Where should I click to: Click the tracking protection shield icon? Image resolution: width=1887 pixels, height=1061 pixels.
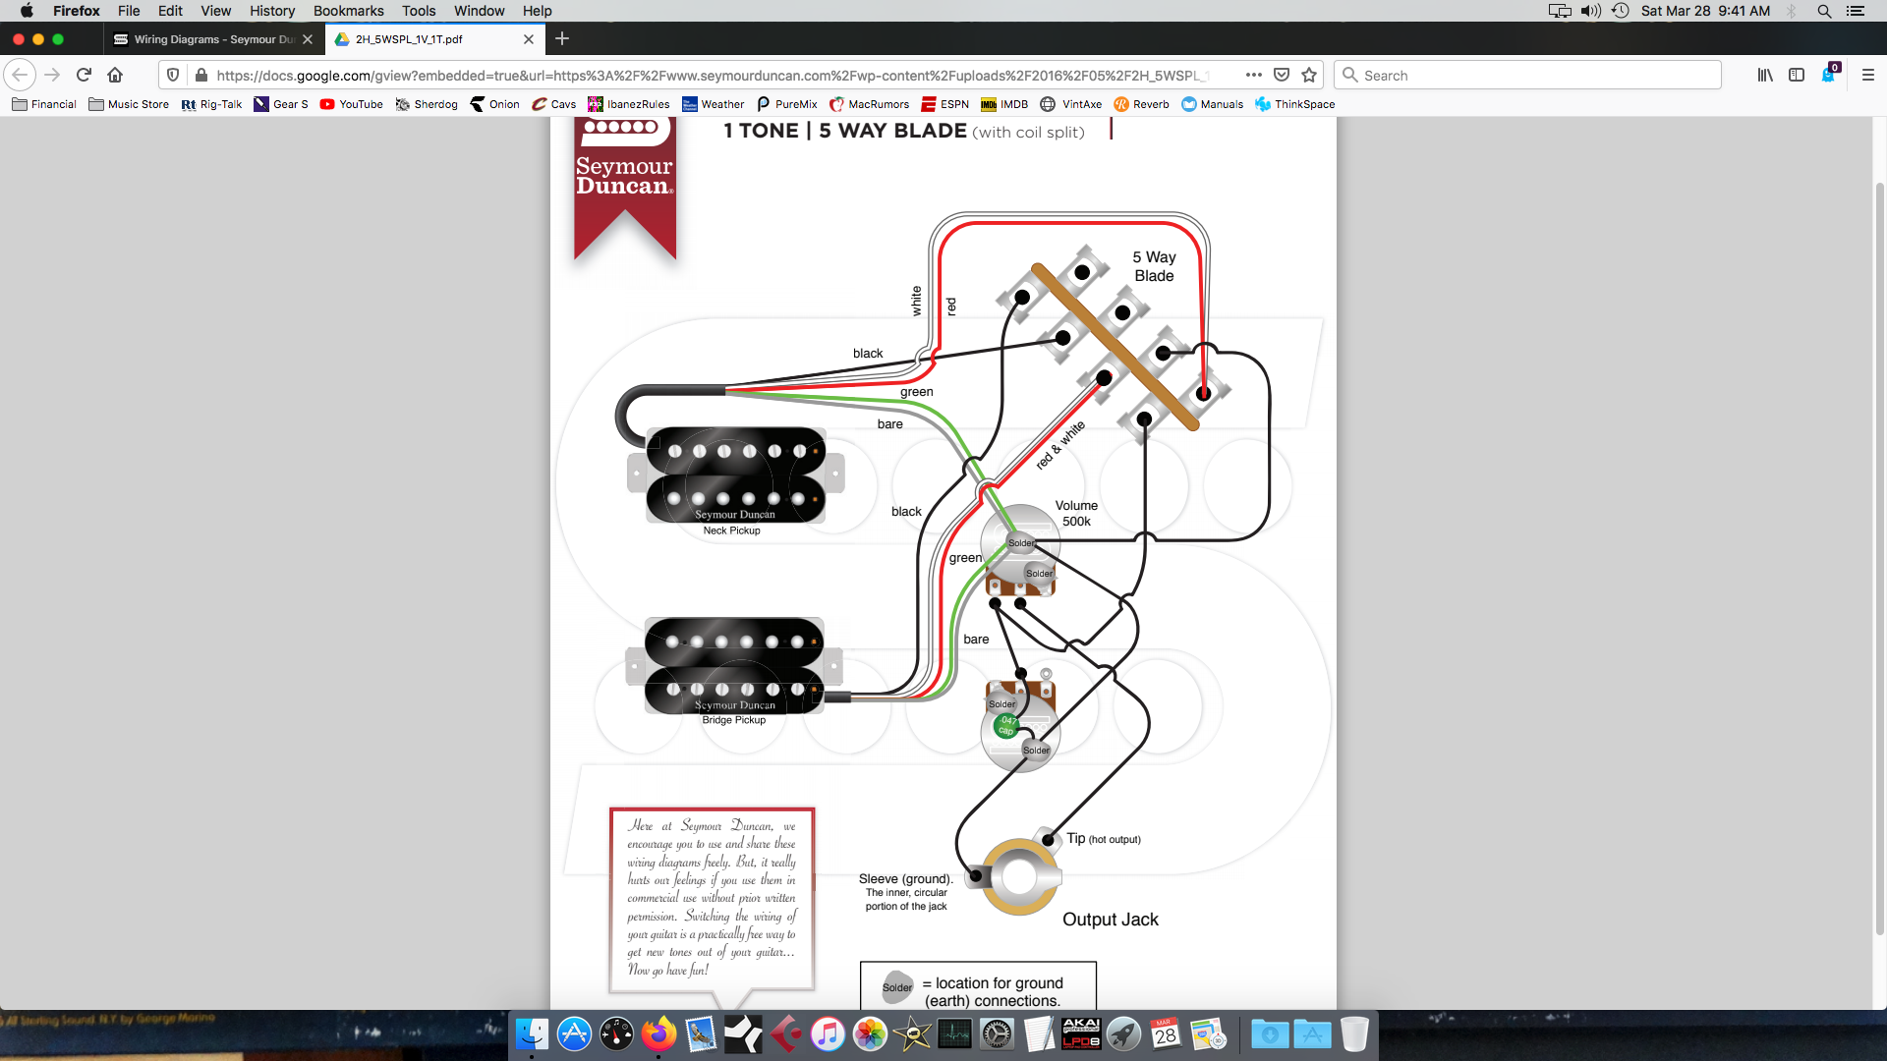(173, 75)
